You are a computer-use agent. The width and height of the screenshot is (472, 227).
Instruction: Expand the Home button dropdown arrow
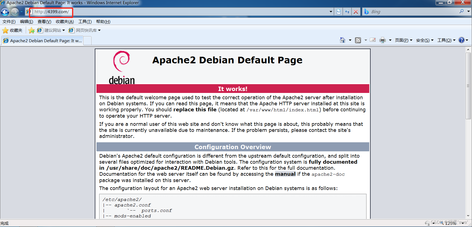pos(350,40)
